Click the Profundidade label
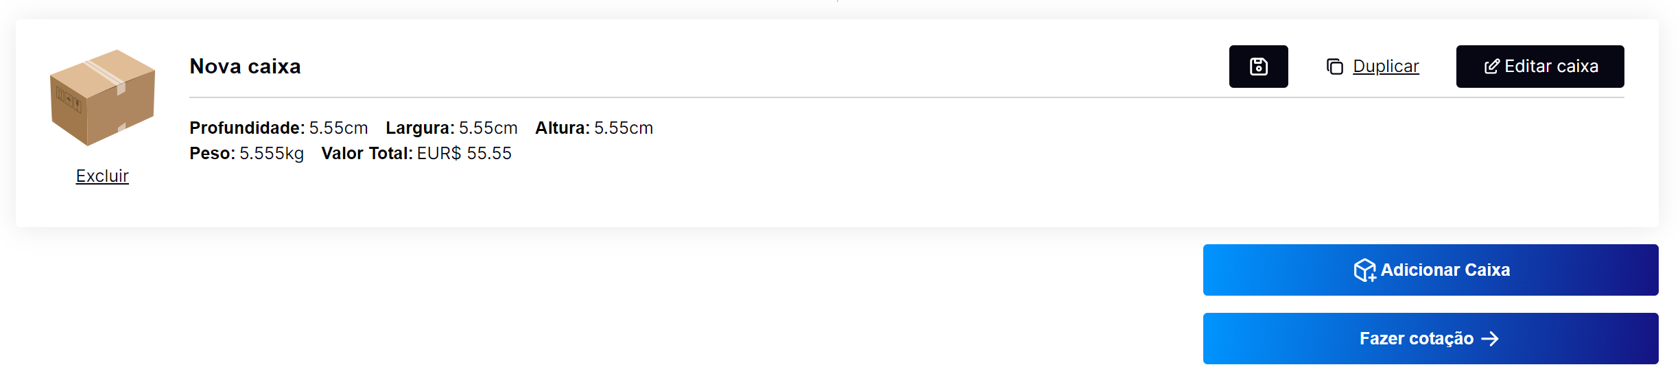The image size is (1680, 378). [x=247, y=128]
